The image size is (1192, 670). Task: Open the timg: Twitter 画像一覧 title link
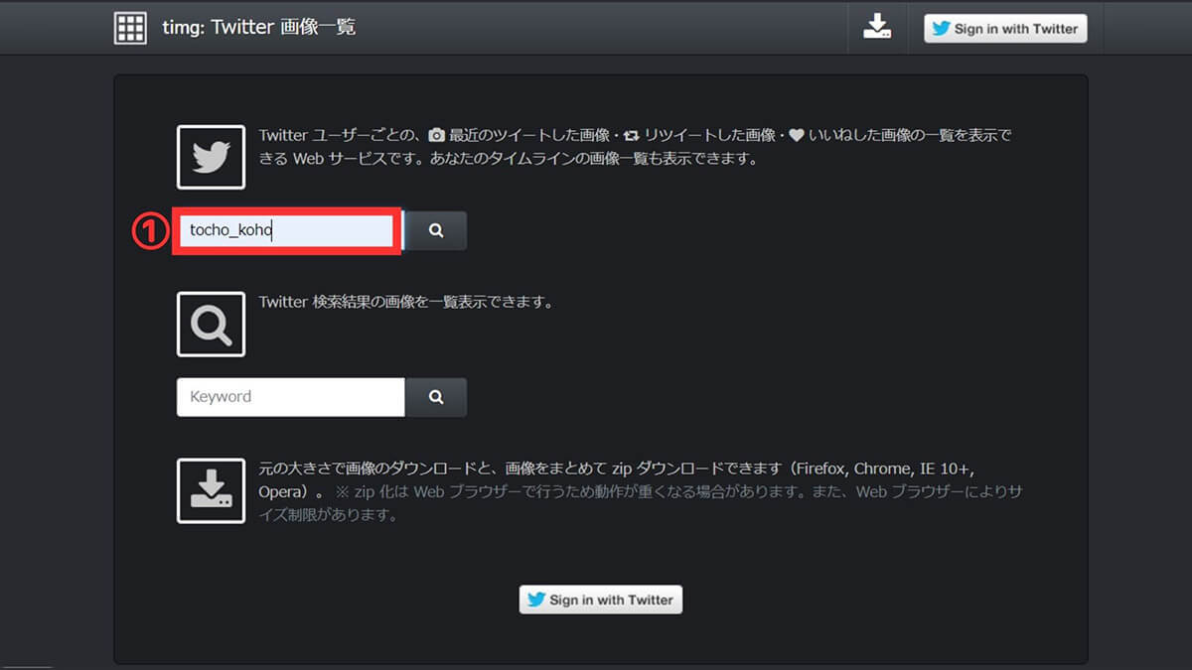tap(259, 28)
